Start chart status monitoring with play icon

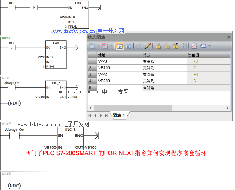tap(120, 46)
